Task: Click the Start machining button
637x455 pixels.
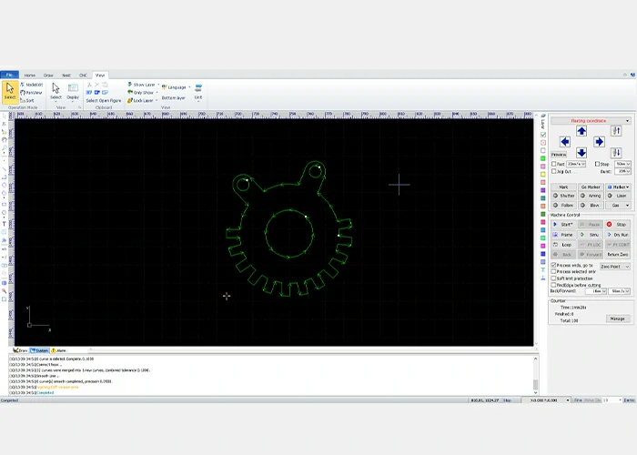Action: [563, 224]
